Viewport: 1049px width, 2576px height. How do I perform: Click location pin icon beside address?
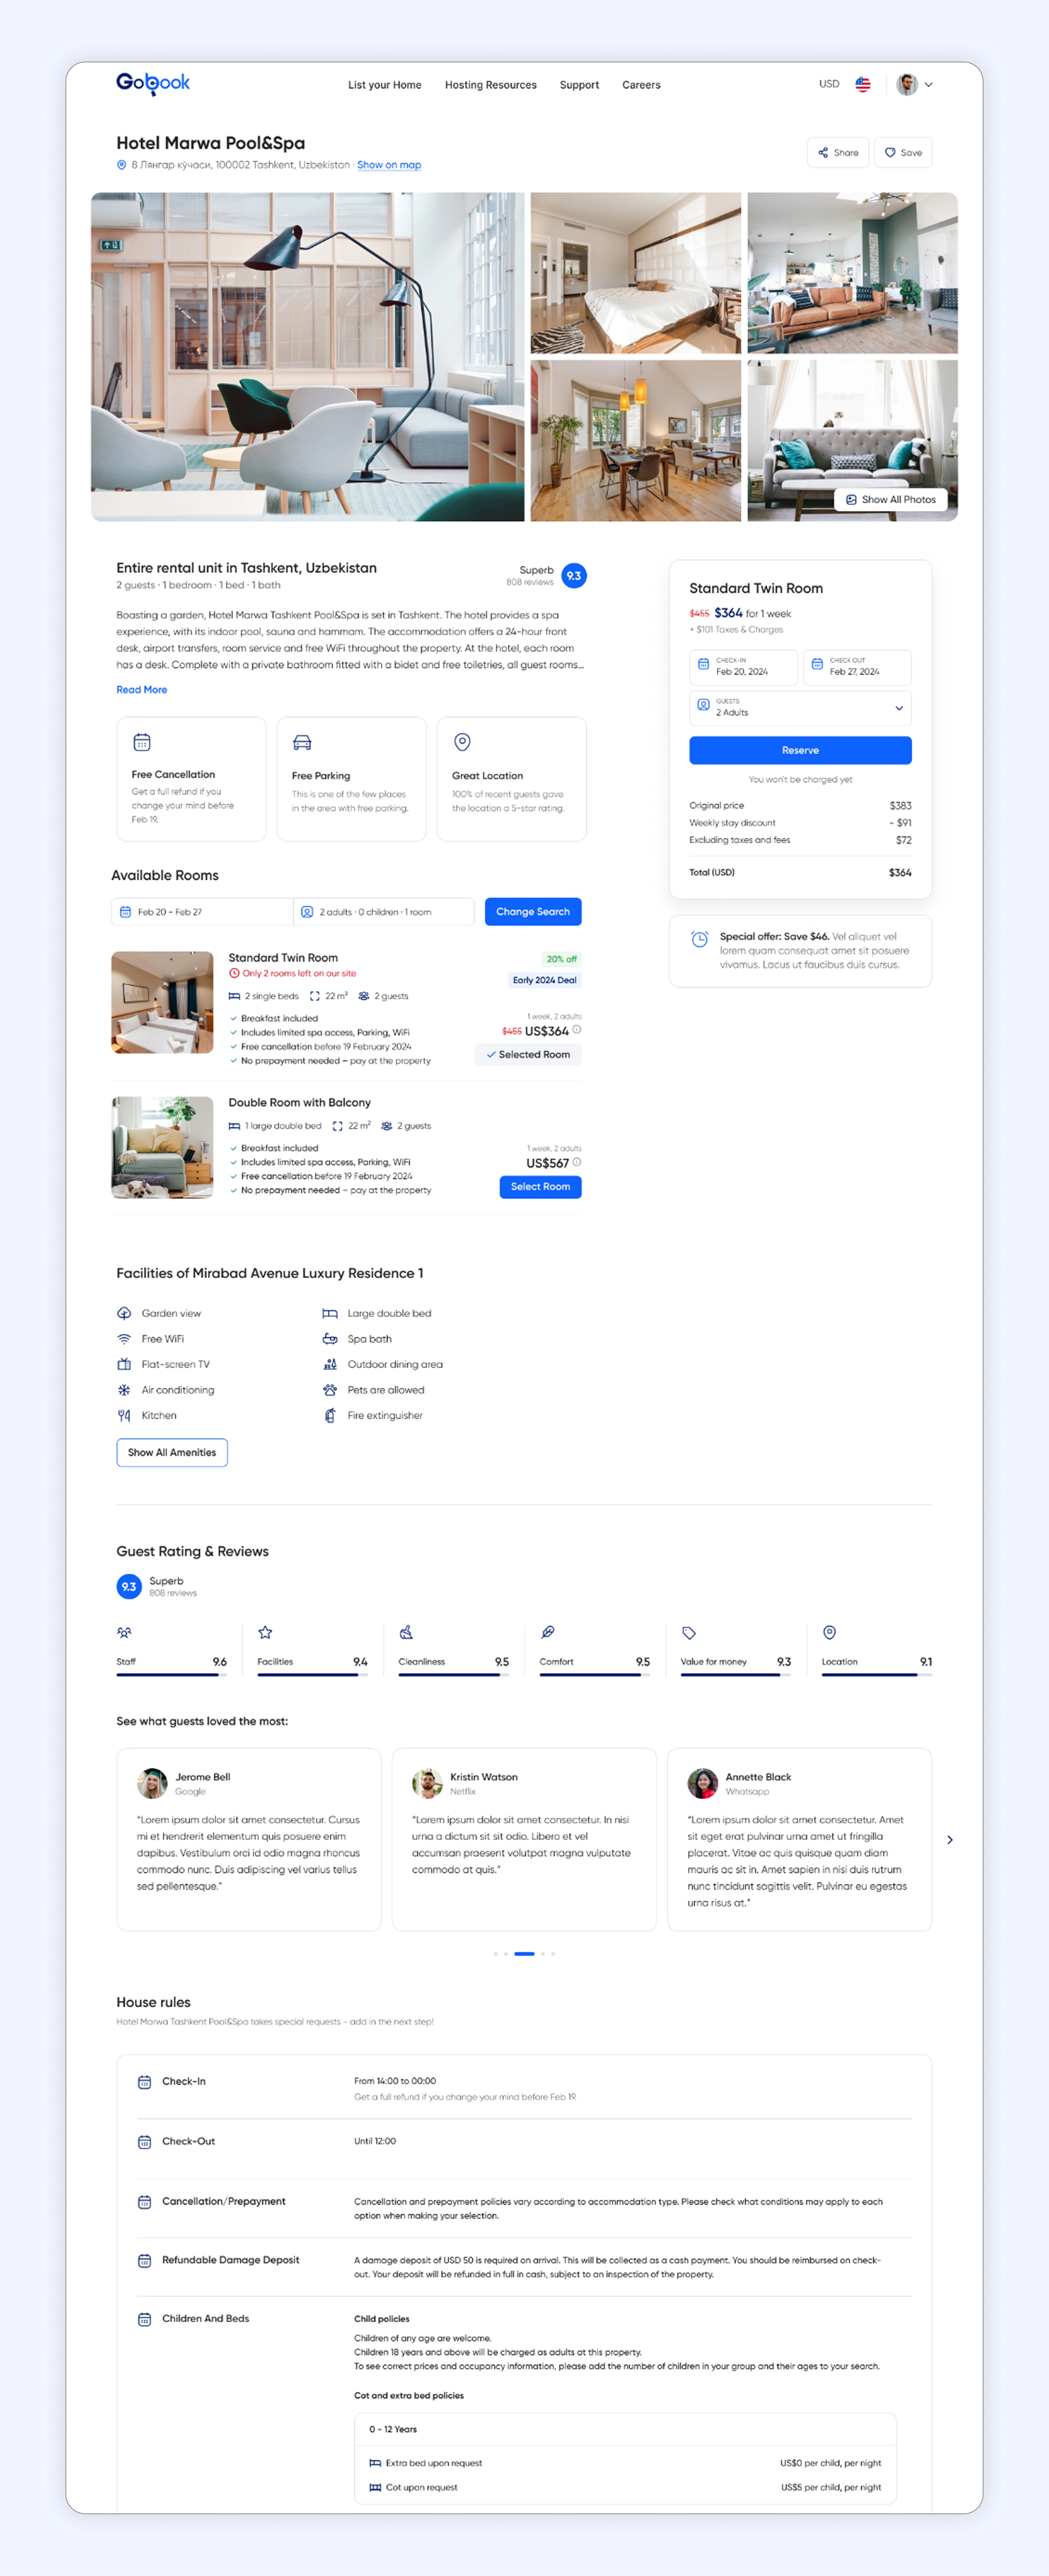(x=122, y=165)
